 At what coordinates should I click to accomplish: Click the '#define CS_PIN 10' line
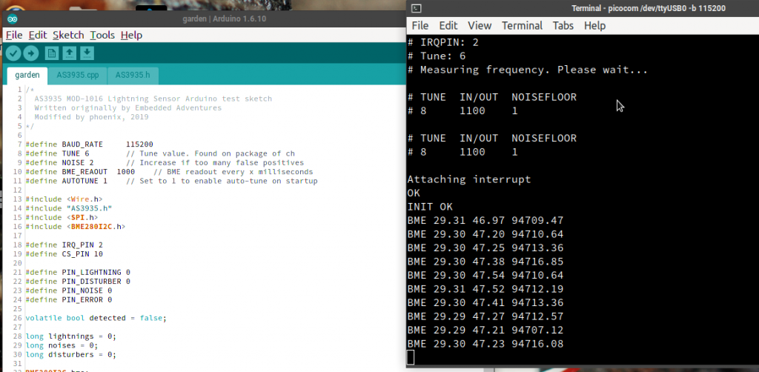tap(64, 254)
